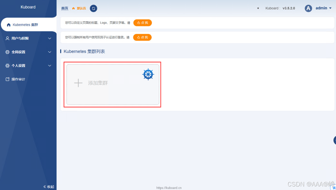Click the 添加集群 card
336x190 pixels.
[113, 84]
